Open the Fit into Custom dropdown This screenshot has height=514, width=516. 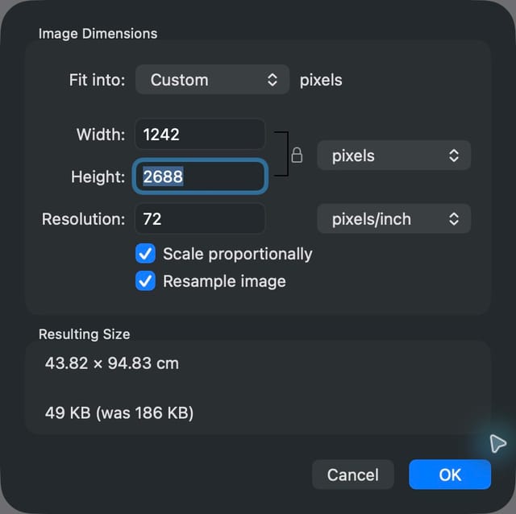[x=212, y=80]
